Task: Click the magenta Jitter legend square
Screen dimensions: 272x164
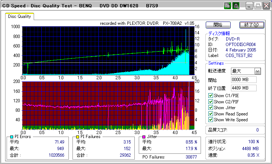Action: click(145, 137)
